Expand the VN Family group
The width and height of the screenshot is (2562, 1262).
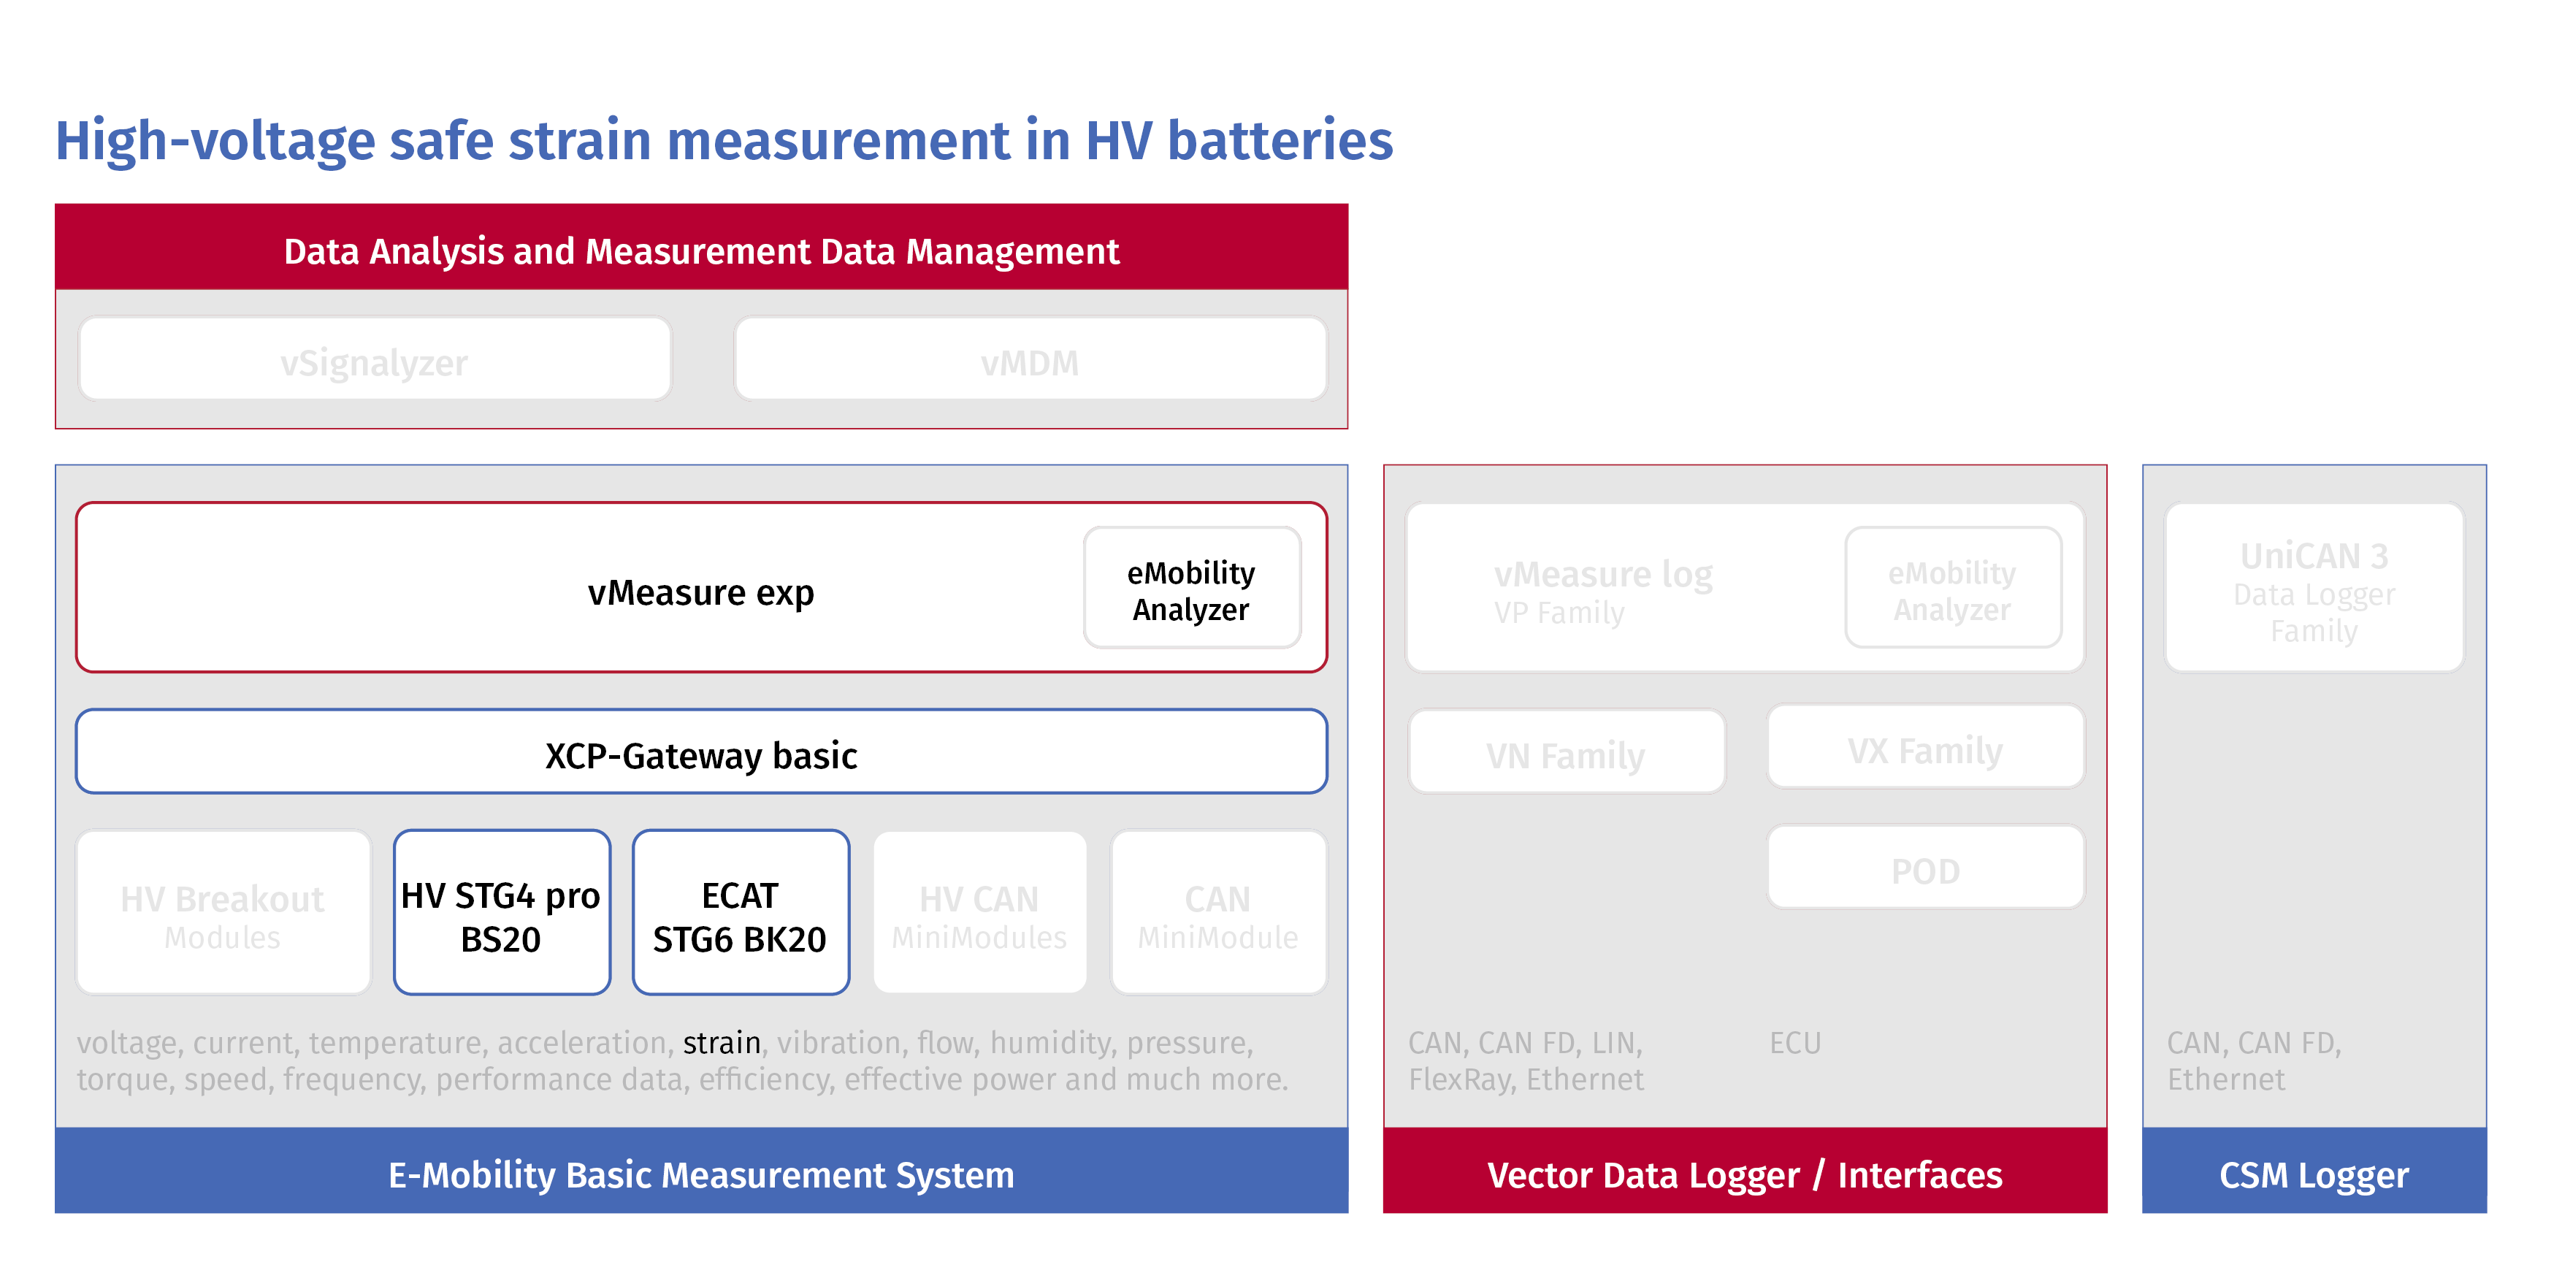[x=1567, y=753]
